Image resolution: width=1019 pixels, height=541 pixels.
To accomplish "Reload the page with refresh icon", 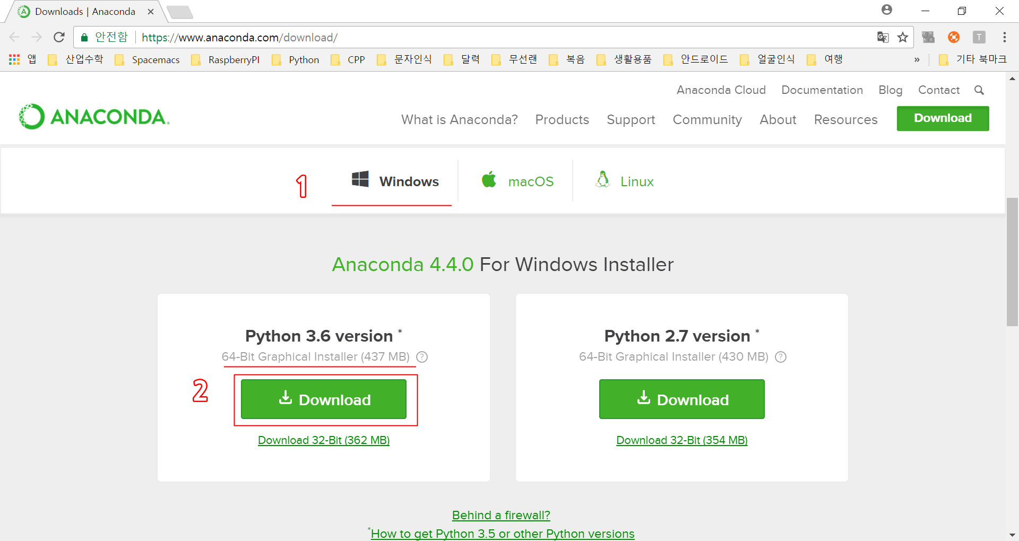I will point(59,37).
